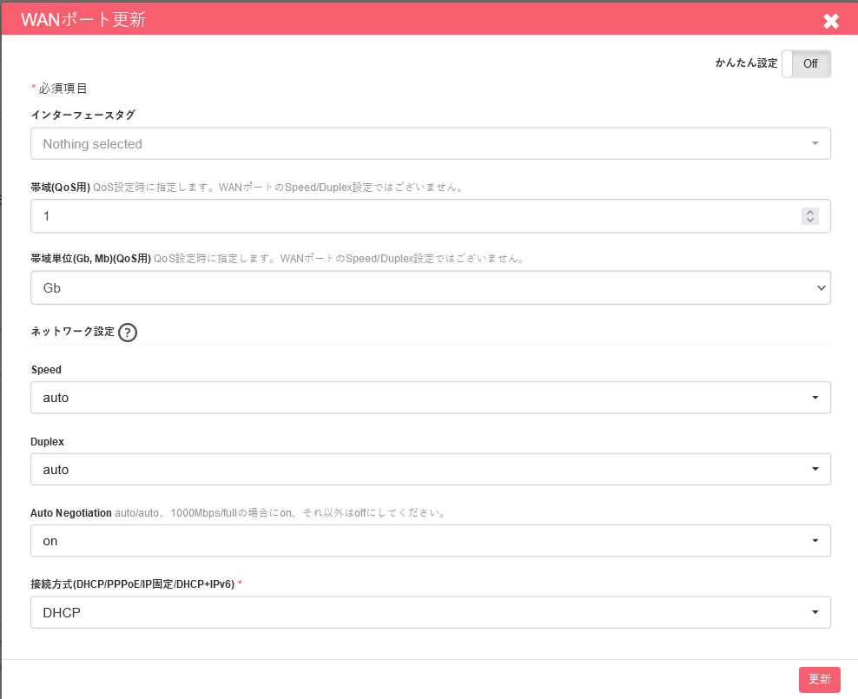
Task: Click the Auto Negotiation label text
Action: pos(71,513)
